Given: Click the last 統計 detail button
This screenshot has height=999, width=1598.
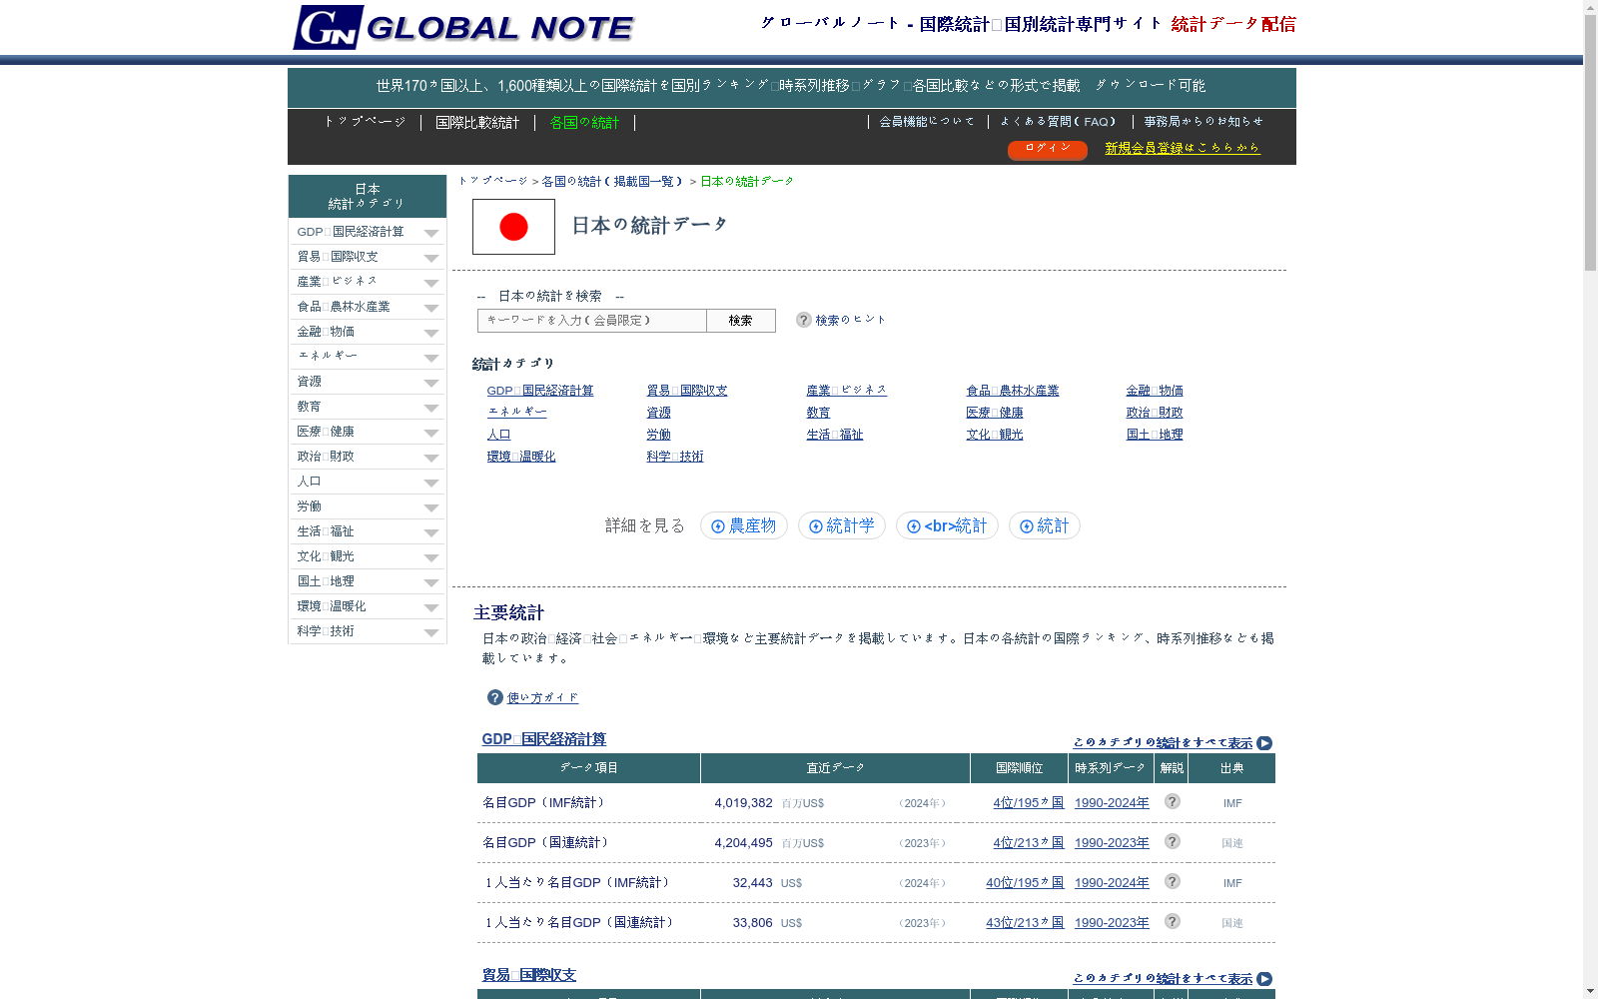Looking at the screenshot, I should click(1045, 525).
